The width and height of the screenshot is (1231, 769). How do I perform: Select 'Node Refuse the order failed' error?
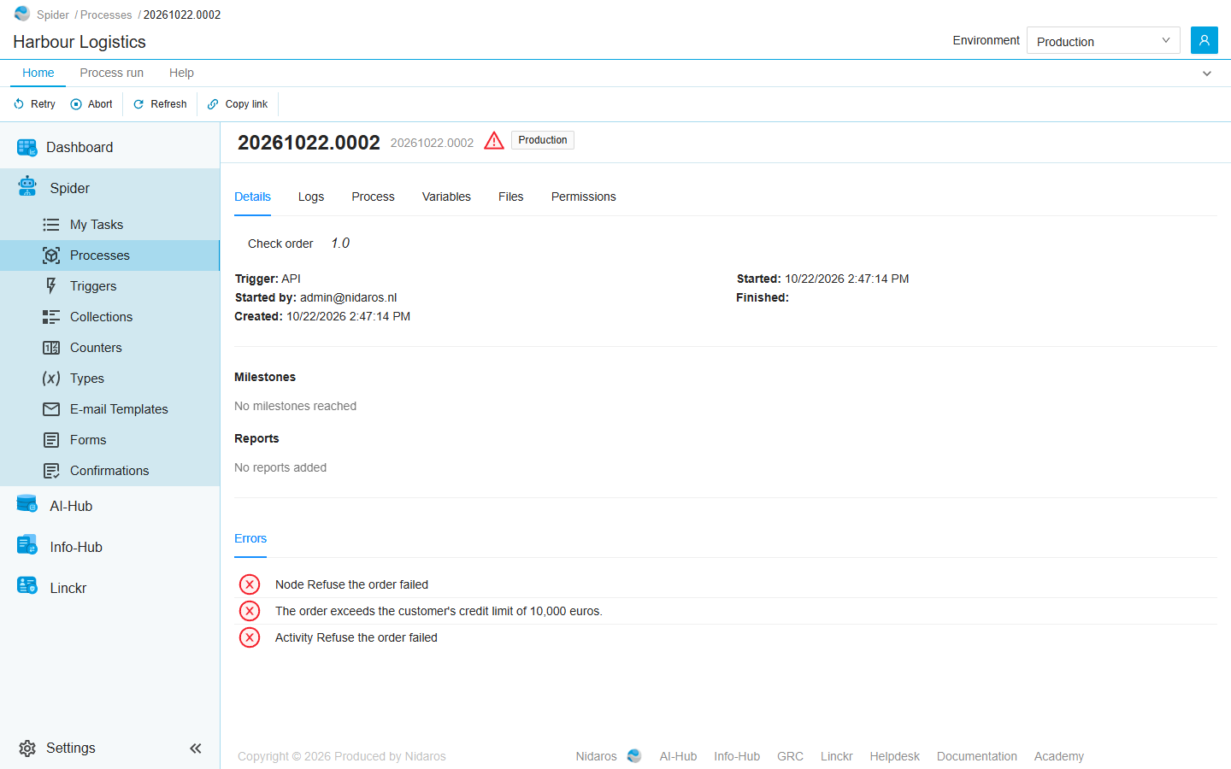(x=726, y=584)
